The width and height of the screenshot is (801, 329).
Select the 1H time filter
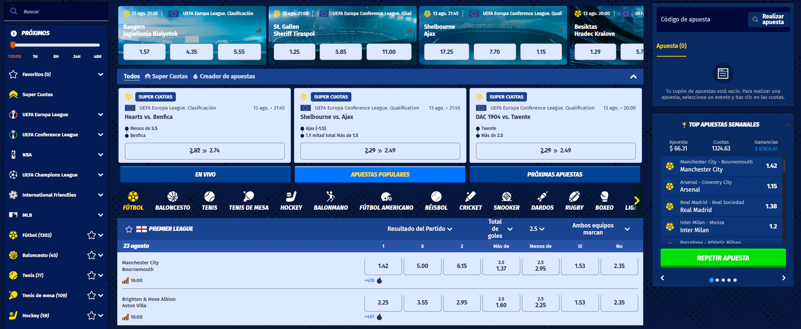35,57
